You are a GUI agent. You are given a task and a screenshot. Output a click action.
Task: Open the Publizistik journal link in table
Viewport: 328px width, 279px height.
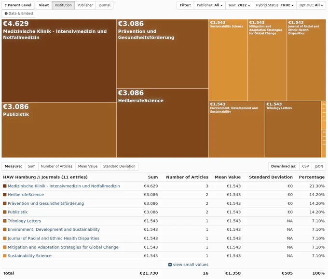[x=17, y=212]
